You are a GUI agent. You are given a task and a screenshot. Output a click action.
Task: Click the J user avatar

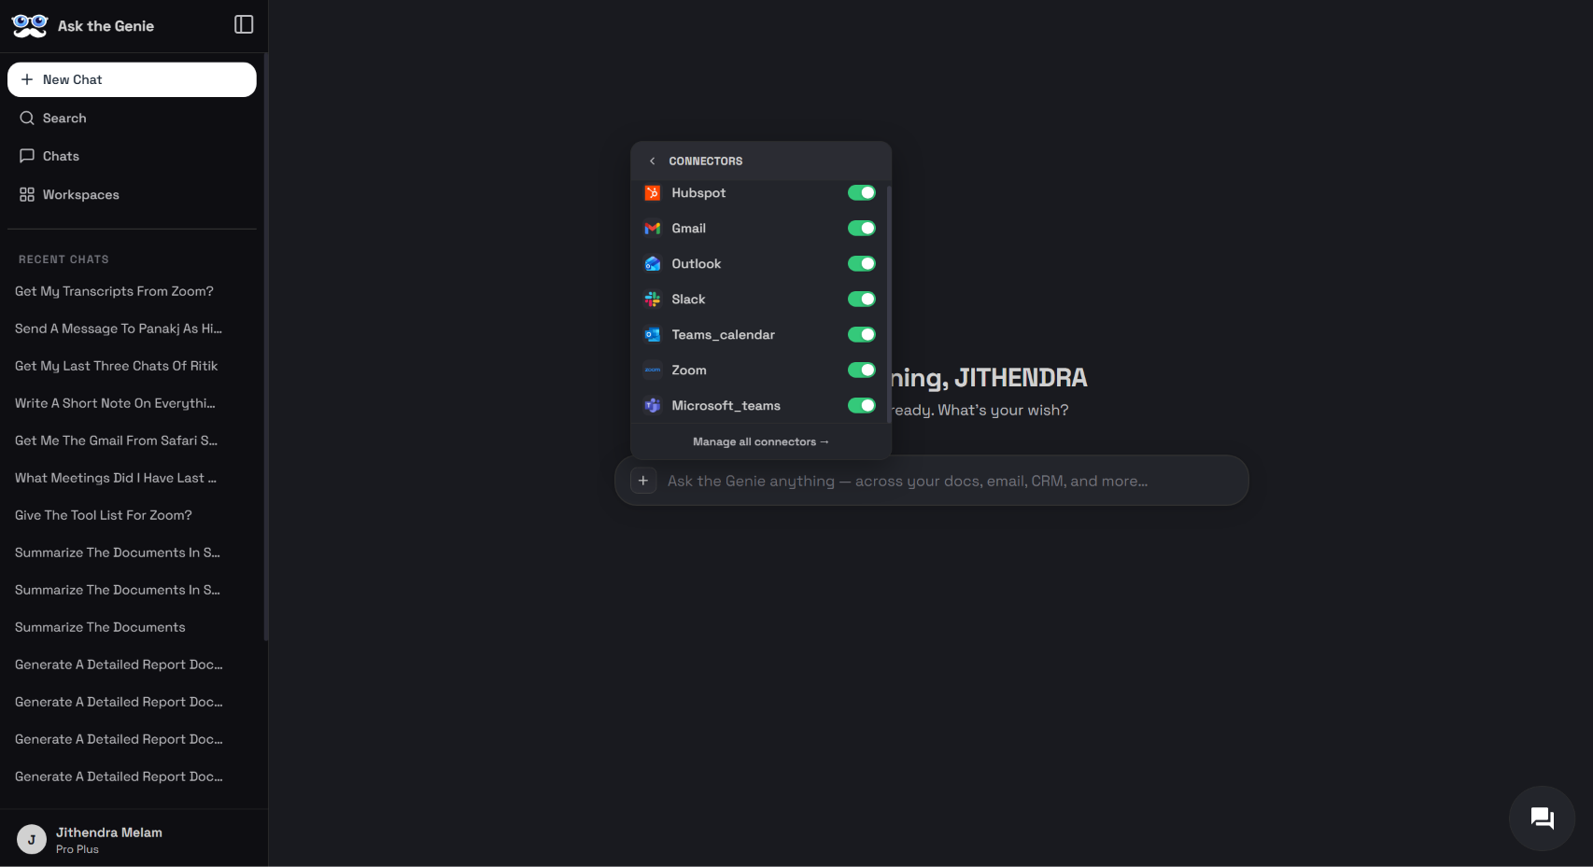point(32,840)
